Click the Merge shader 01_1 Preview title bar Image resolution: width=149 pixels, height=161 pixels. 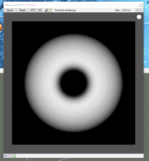coord(71,5)
